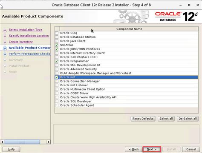Viewport: 202px width, 153px height.
Task: Click the De-Select all button
Action: (x=188, y=119)
